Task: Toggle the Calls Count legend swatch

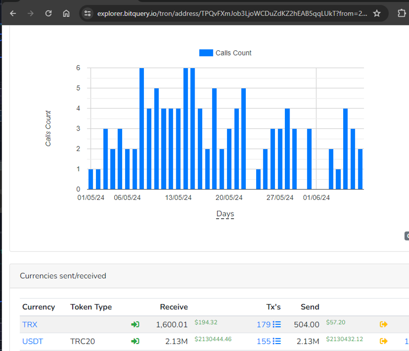Action: click(206, 53)
